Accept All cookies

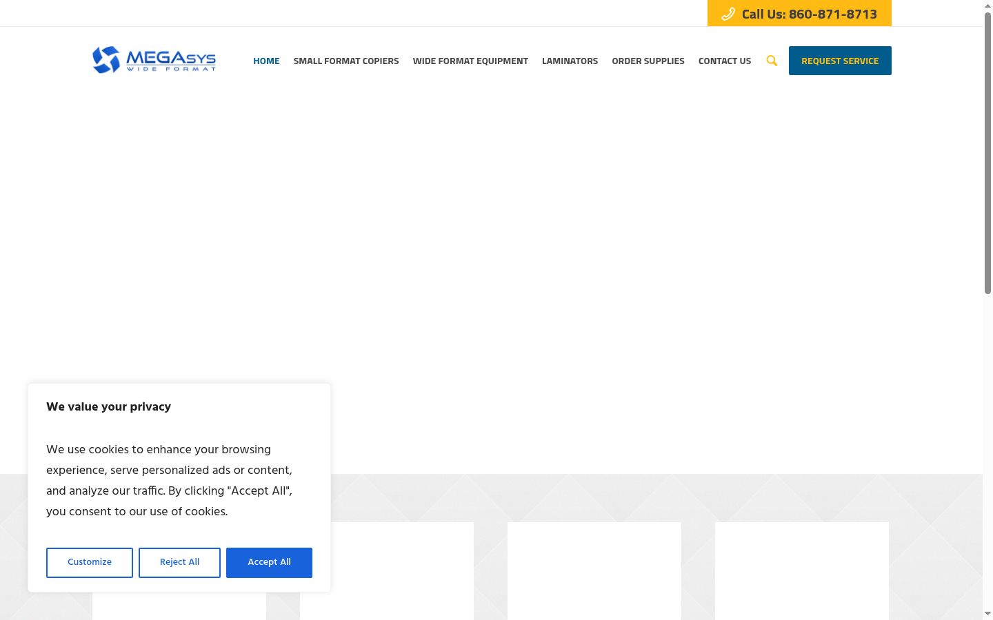pos(269,563)
